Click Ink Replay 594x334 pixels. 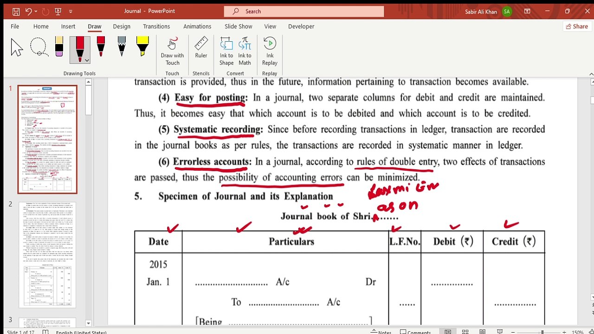point(270,51)
